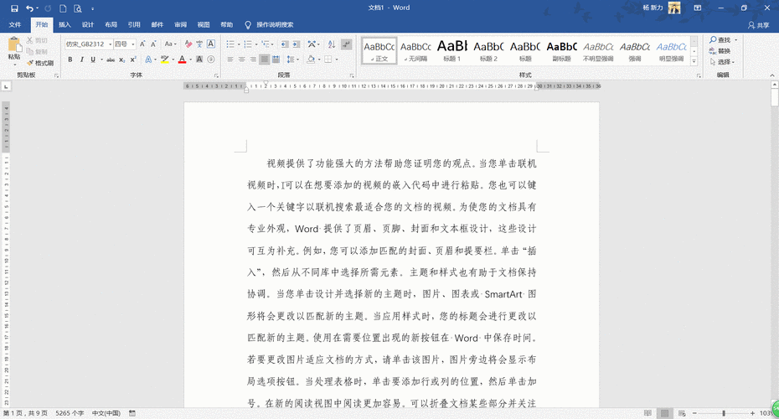Toggle superscript formatting

tap(133, 59)
